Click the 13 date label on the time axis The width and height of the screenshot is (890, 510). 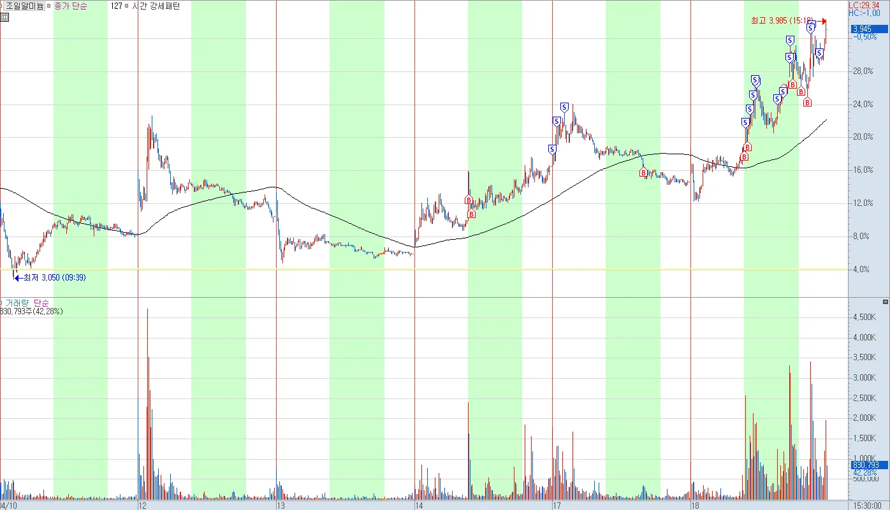[281, 506]
